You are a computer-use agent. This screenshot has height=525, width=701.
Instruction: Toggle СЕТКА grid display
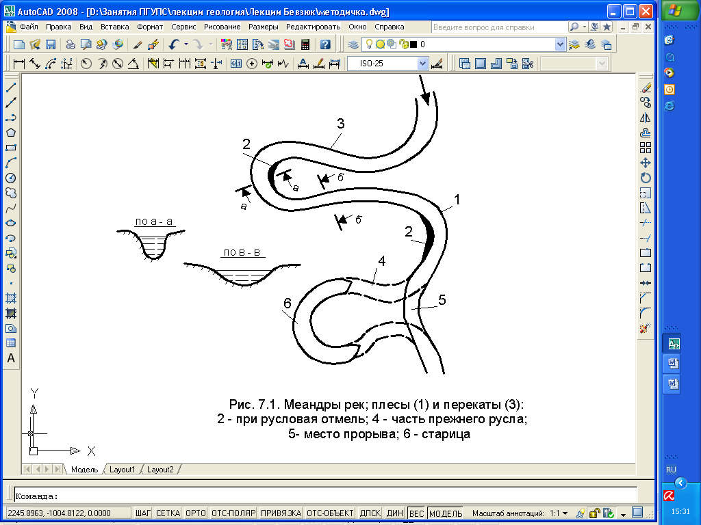pos(168,513)
